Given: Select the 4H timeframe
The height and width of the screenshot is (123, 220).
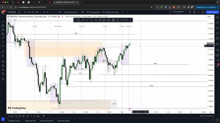Looking at the screenshot, I should 44,12.
